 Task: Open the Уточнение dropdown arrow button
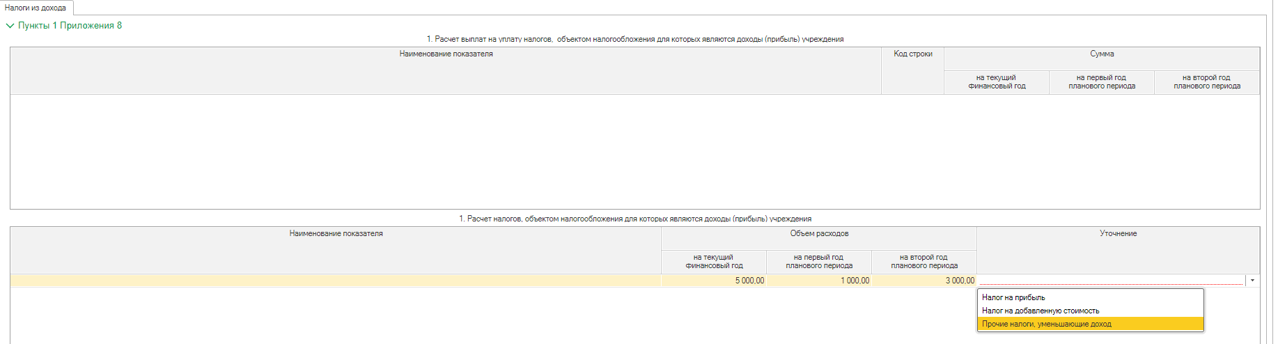(x=1252, y=281)
